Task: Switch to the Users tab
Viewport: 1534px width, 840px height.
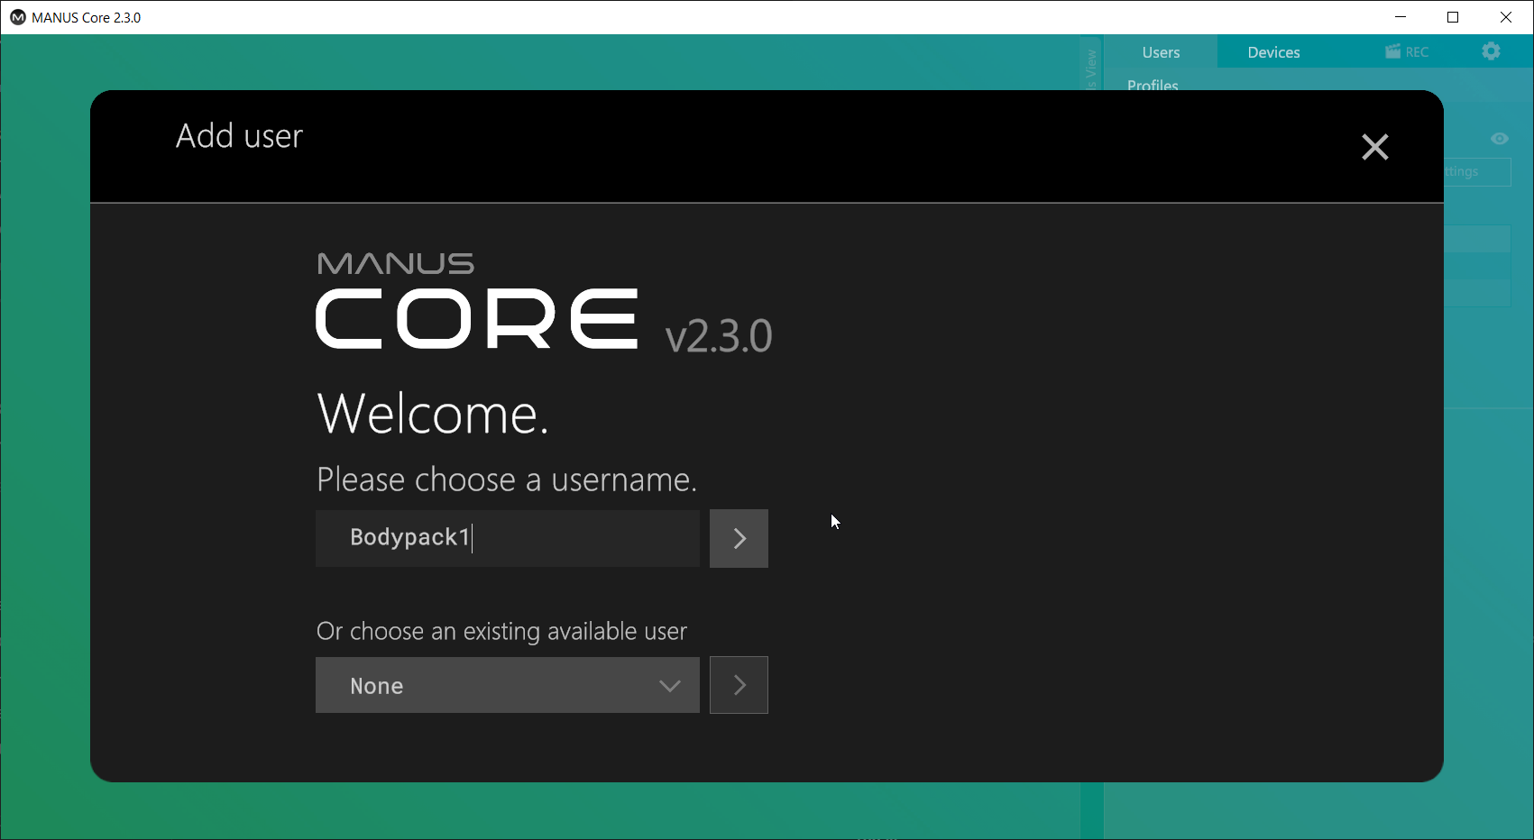Action: point(1161,52)
